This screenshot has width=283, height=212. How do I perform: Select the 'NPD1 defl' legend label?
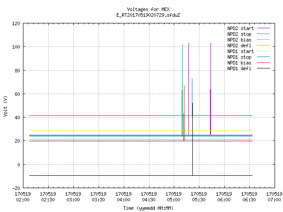point(239,69)
